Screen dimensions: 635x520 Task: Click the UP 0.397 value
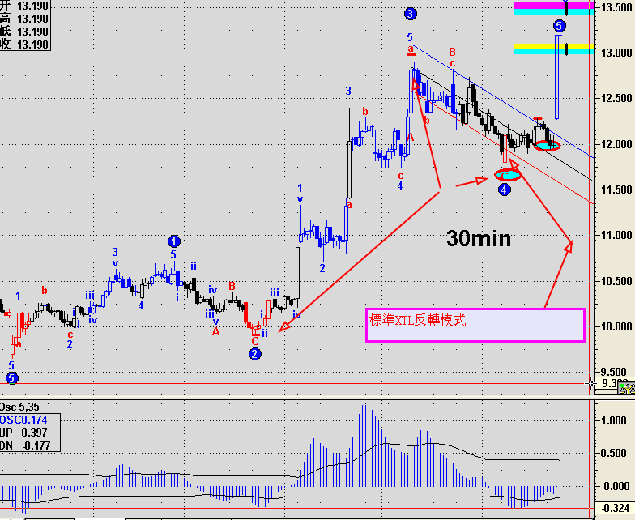point(23,433)
